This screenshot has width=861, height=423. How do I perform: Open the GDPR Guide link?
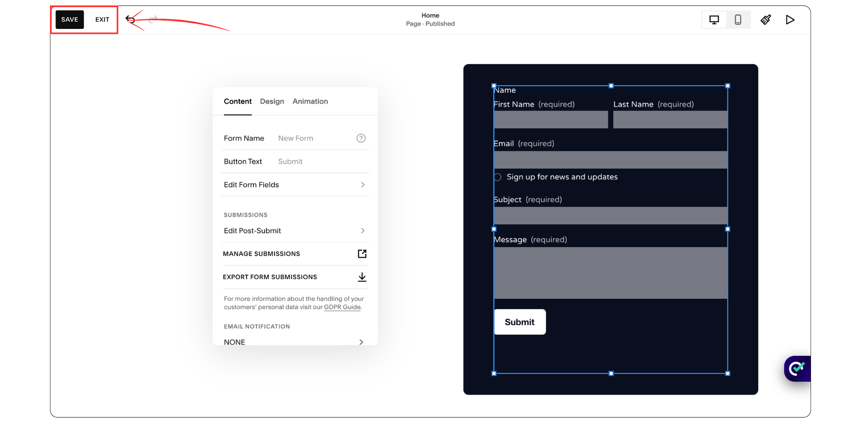[342, 307]
